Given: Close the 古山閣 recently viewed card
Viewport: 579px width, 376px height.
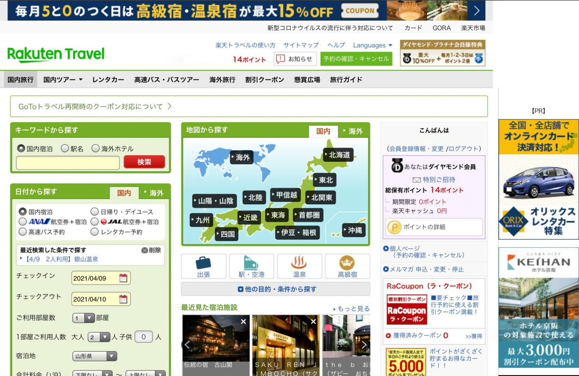Looking at the screenshot, I should (244, 322).
